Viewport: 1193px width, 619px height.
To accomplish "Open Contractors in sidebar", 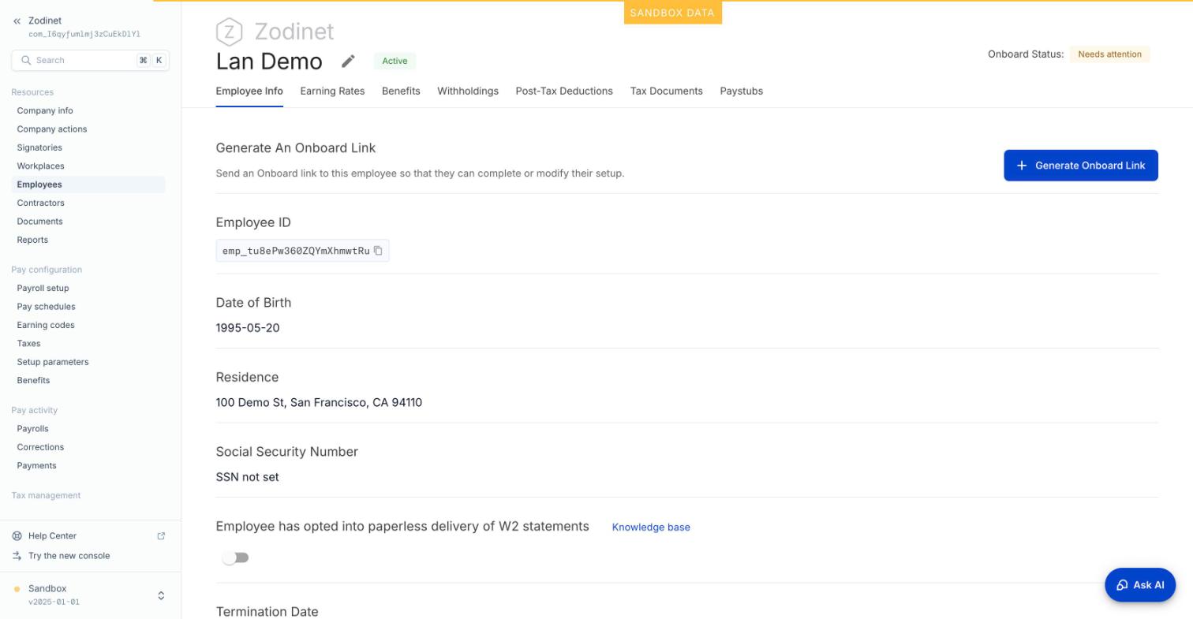I will 41,203.
